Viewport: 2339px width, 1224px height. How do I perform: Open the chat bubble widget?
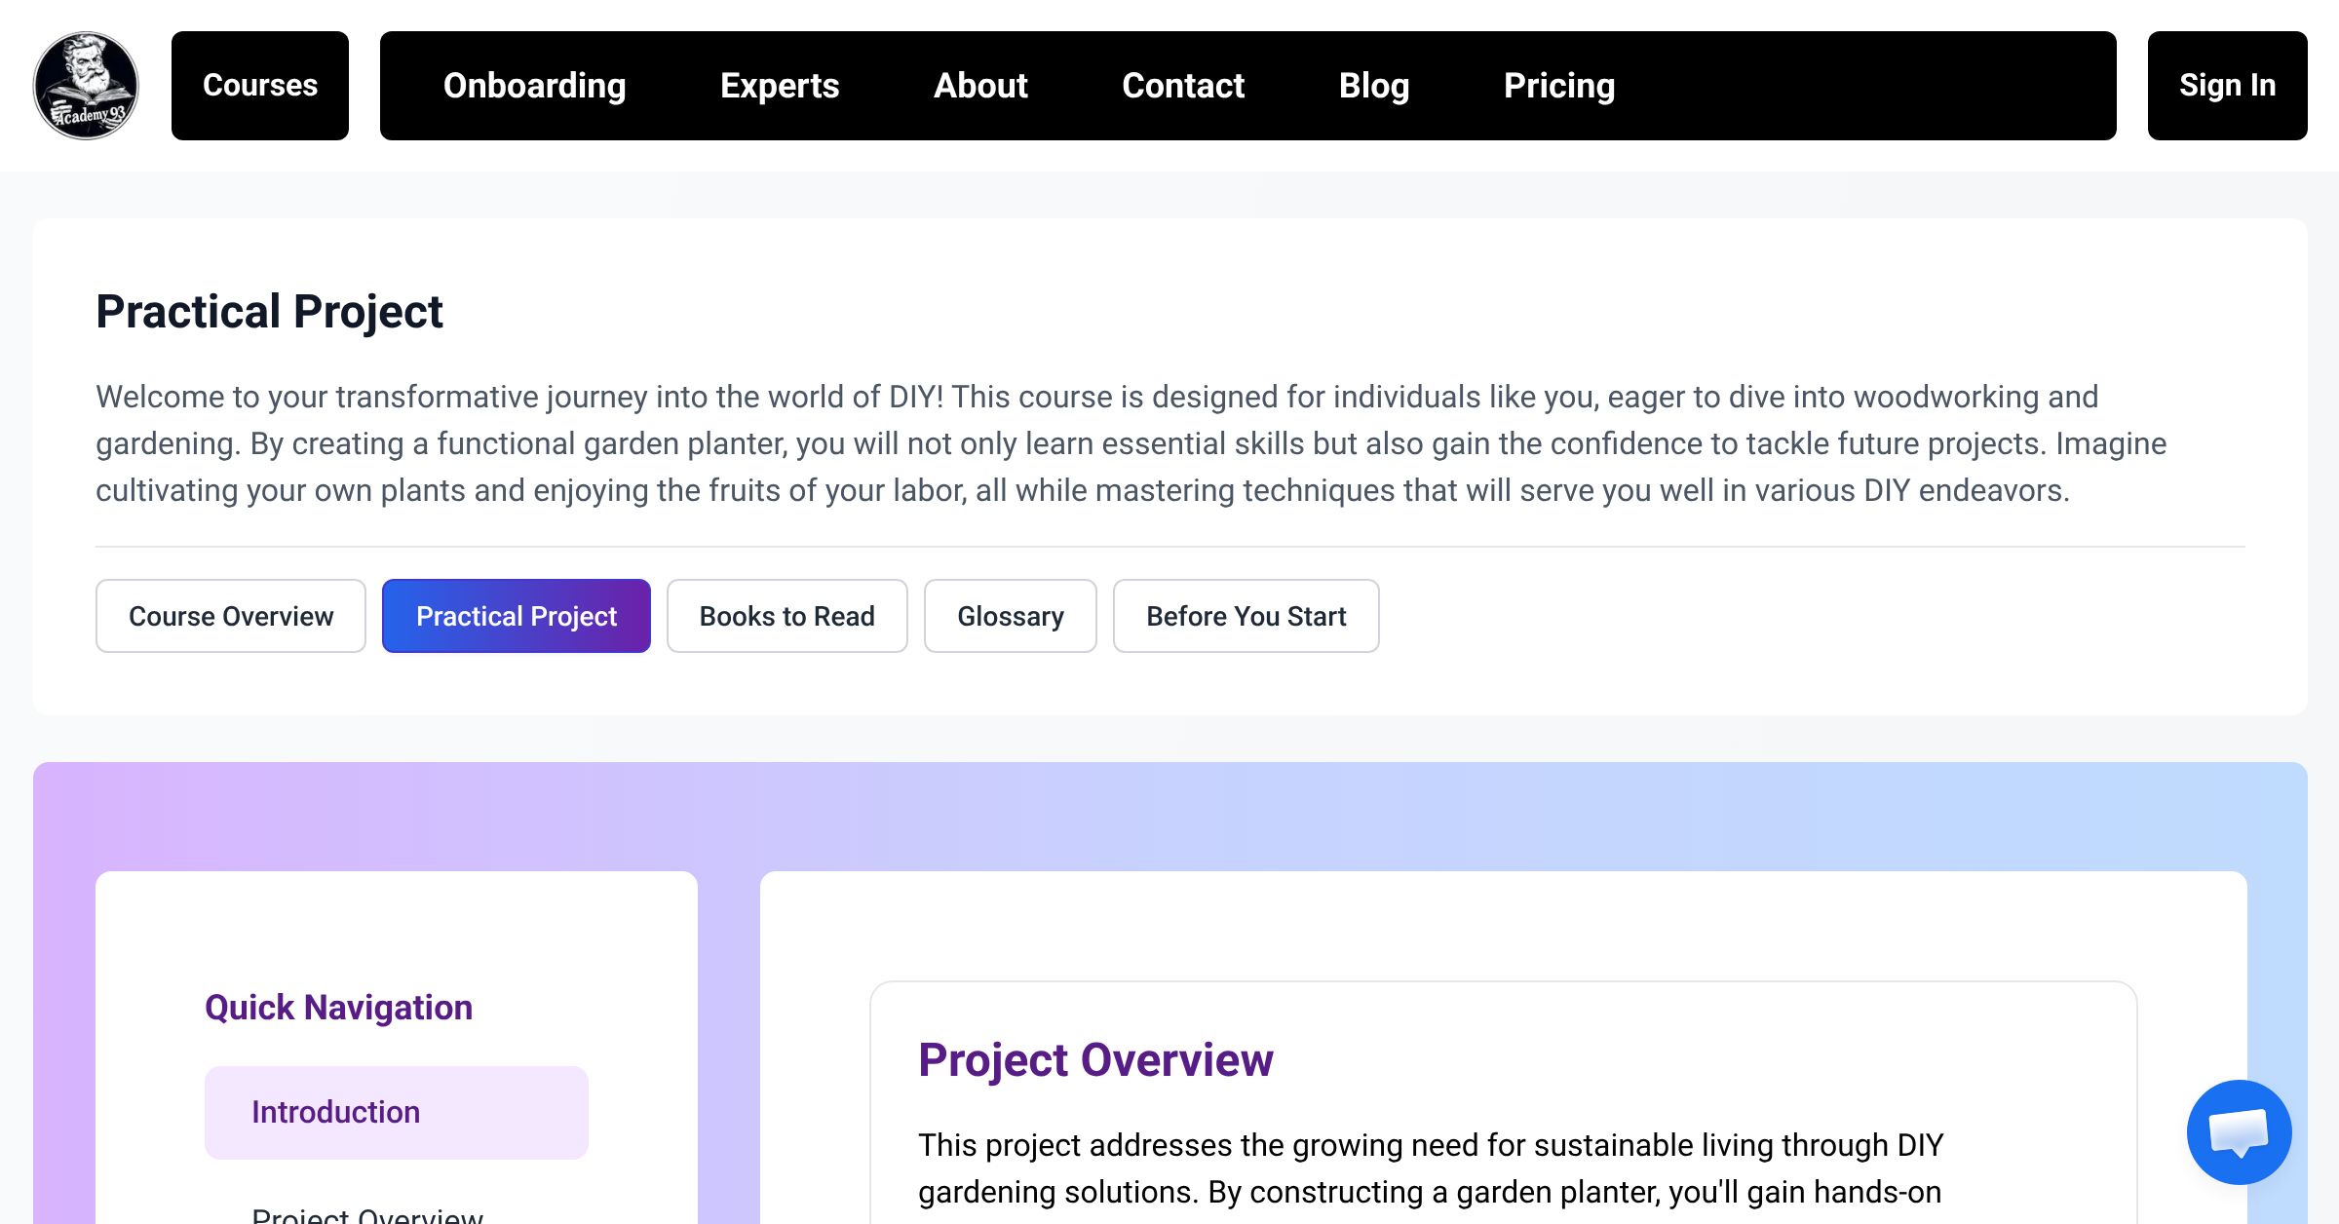tap(2239, 1132)
